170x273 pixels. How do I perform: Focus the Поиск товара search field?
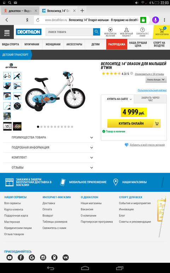(x=69, y=32)
